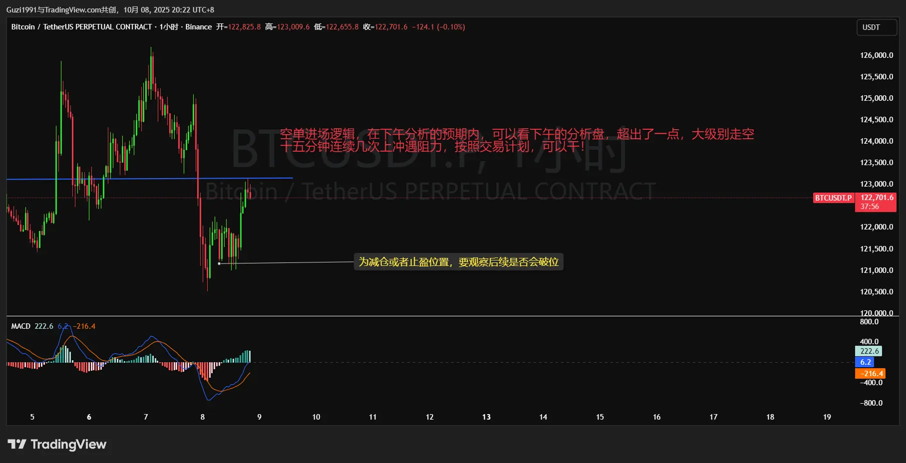Click the orange -216.4 signal value tag
This screenshot has width=906, height=463.
point(871,373)
